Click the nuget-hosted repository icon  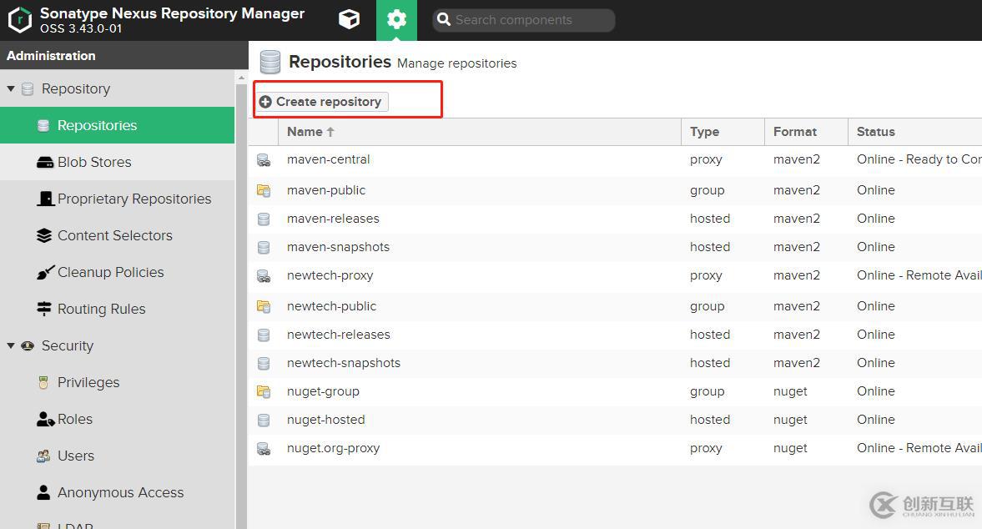(x=264, y=420)
